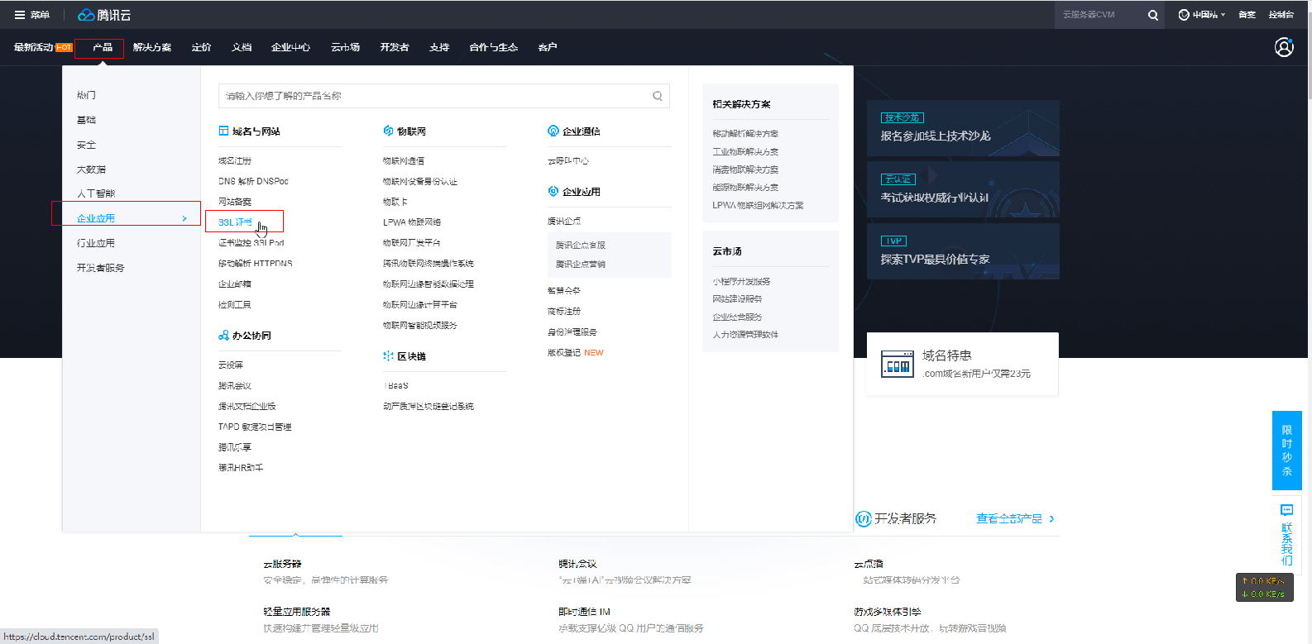The image size is (1312, 644).
Task: Click the 联系我们 chat icon
Action: click(x=1286, y=510)
